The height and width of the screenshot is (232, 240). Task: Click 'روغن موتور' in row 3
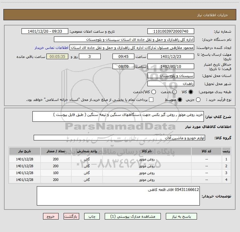click(x=147, y=173)
